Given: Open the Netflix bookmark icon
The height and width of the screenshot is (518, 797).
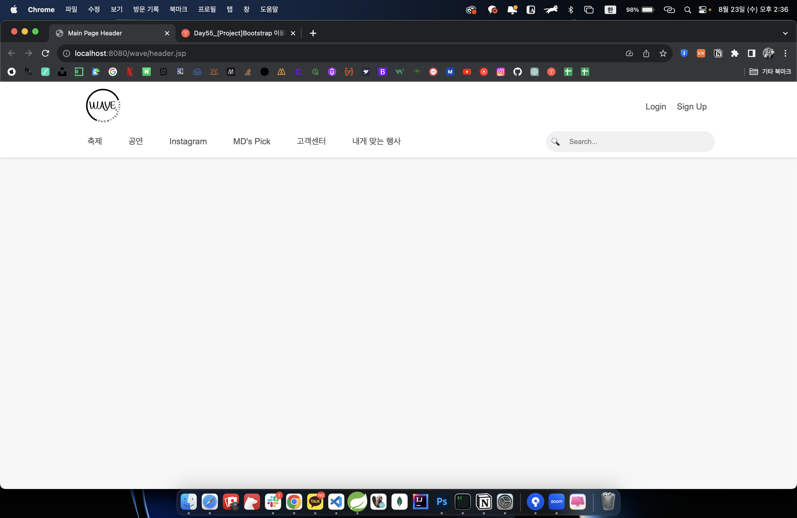Looking at the screenshot, I should [130, 72].
